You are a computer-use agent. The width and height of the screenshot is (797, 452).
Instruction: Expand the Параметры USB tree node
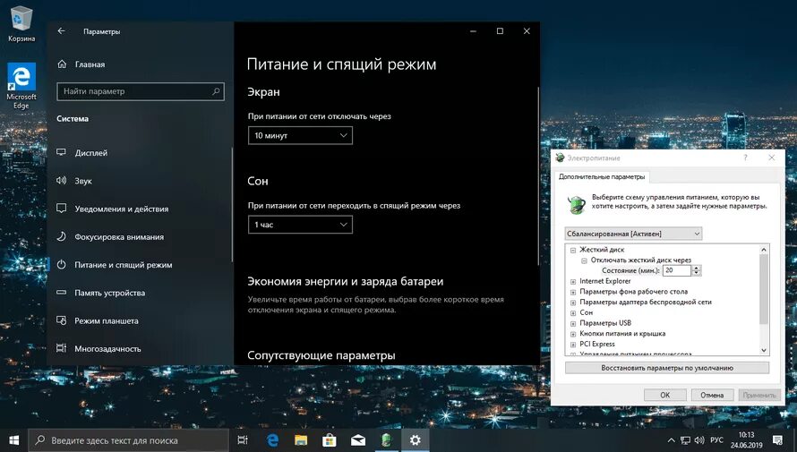[573, 323]
